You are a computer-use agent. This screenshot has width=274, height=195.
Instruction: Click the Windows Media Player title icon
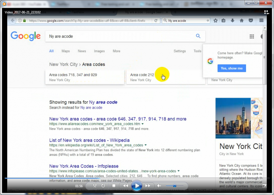point(4,4)
